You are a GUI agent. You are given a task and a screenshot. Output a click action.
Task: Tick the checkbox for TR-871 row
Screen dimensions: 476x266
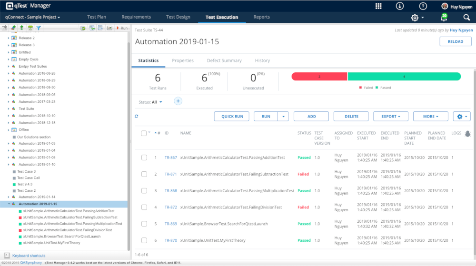point(144,174)
